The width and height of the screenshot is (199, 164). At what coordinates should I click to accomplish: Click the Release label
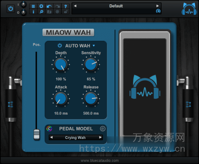(91, 87)
